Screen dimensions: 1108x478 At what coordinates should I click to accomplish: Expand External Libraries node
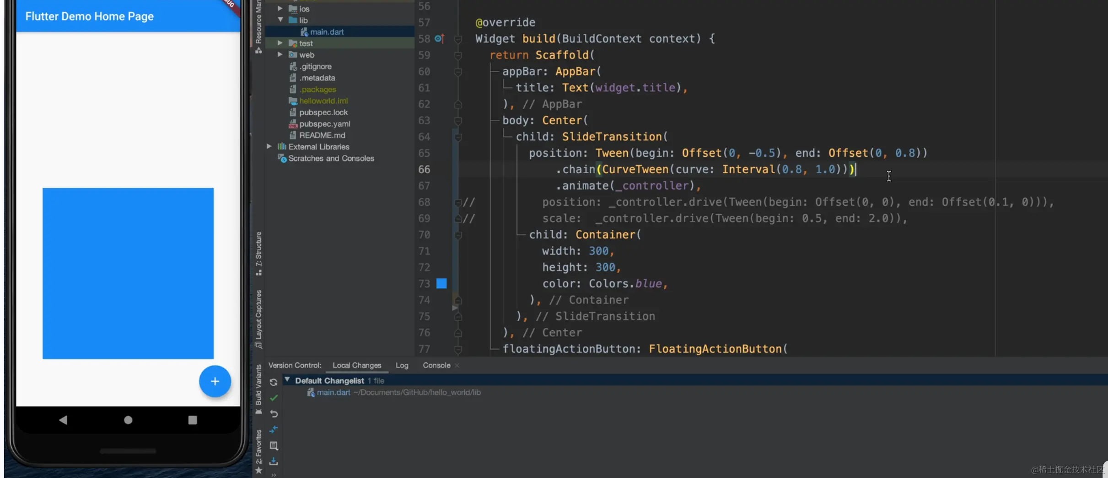269,146
